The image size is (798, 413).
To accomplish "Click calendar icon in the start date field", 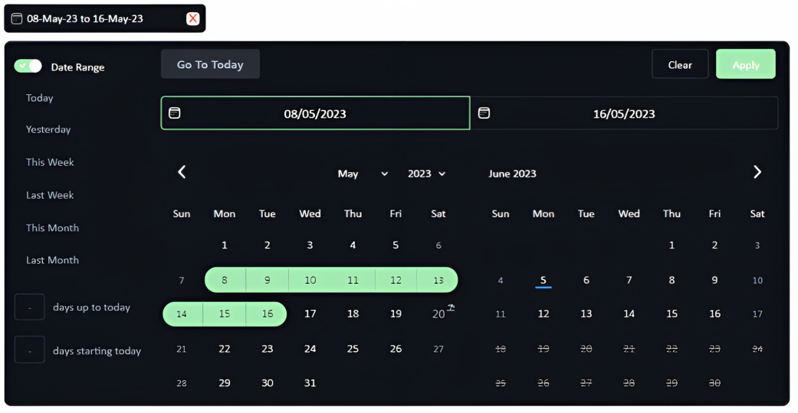I will [175, 113].
